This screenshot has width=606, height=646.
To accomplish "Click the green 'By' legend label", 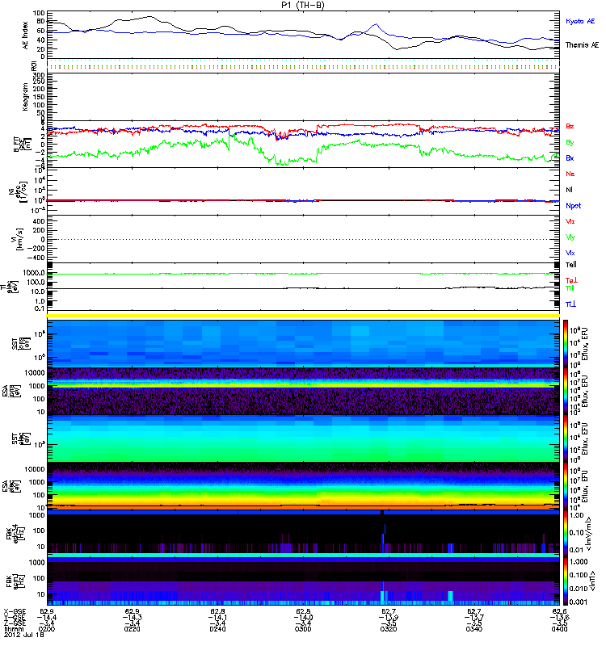I will 570,142.
